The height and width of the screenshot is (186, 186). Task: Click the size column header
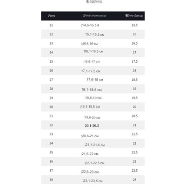coord(52,16)
